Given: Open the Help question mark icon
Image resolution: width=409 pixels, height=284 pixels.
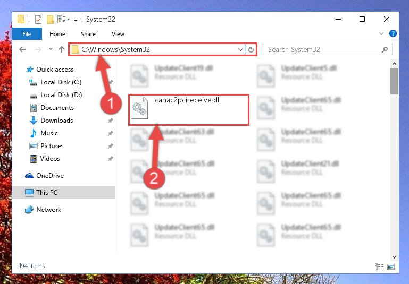Looking at the screenshot, I should (393, 33).
